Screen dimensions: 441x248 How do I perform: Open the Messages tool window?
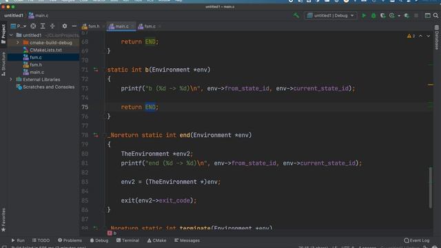pyautogui.click(x=187, y=240)
